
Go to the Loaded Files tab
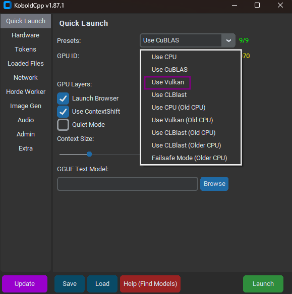coord(26,64)
